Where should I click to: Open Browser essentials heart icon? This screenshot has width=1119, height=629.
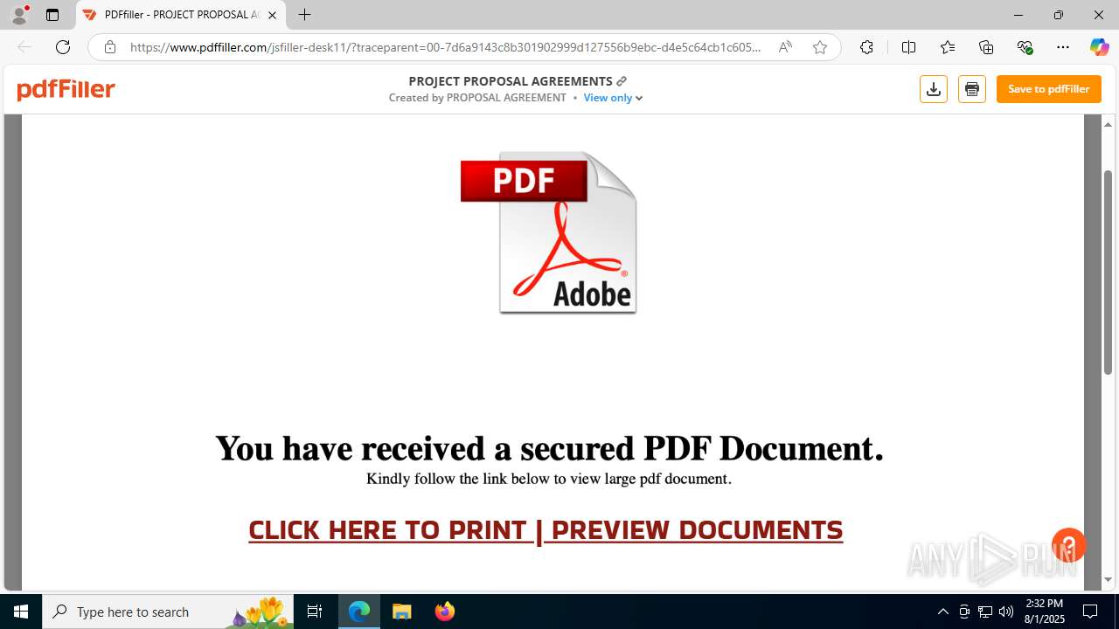tap(1025, 47)
